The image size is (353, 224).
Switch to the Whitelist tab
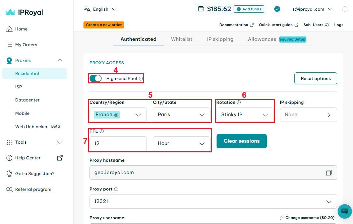[182, 39]
